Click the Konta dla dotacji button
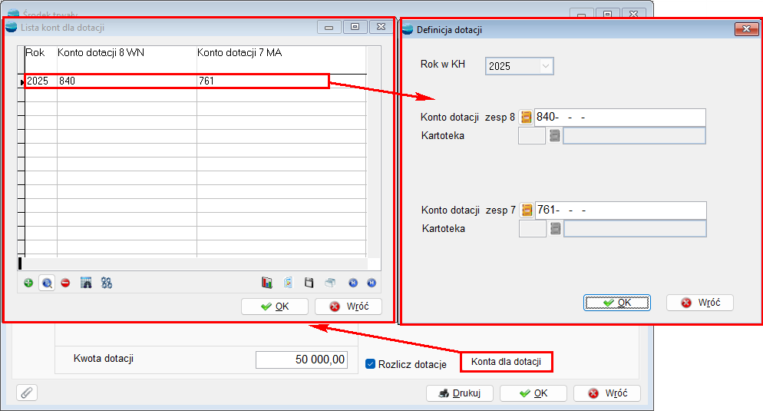Image resolution: width=763 pixels, height=411 pixels. click(506, 362)
